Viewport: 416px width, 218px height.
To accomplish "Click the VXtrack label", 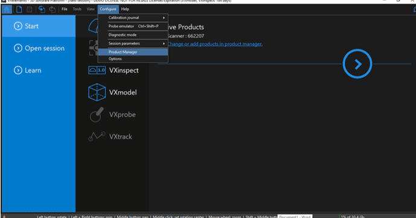I will click(120, 136).
